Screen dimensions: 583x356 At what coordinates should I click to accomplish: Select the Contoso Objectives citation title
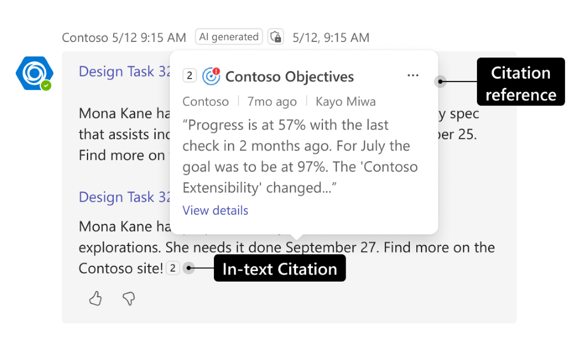coord(289,77)
